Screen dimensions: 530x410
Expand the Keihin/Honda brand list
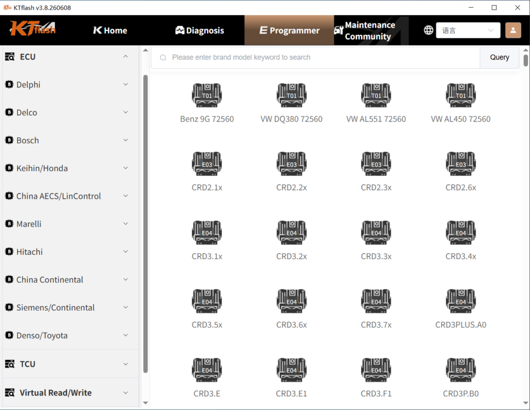(x=70, y=168)
